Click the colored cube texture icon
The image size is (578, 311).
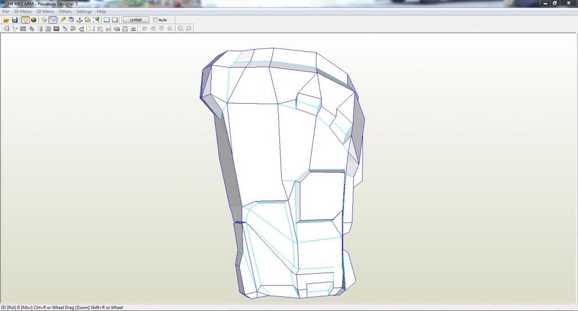(33, 20)
